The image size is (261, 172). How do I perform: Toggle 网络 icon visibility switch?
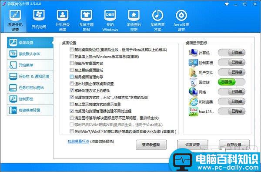tap(231, 92)
